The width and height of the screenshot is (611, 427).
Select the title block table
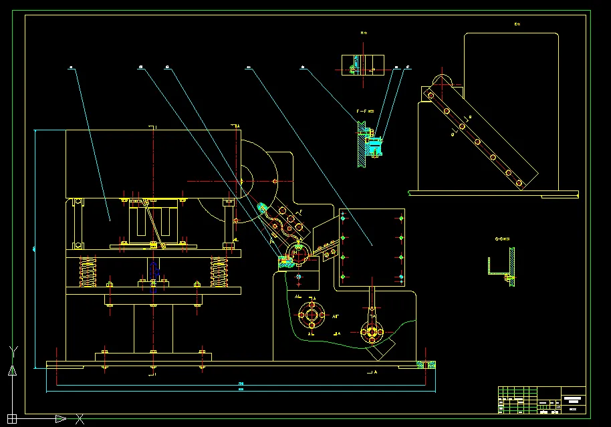542,400
